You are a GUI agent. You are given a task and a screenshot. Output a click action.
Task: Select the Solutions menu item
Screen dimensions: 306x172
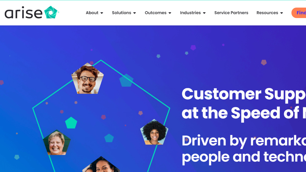pyautogui.click(x=121, y=13)
